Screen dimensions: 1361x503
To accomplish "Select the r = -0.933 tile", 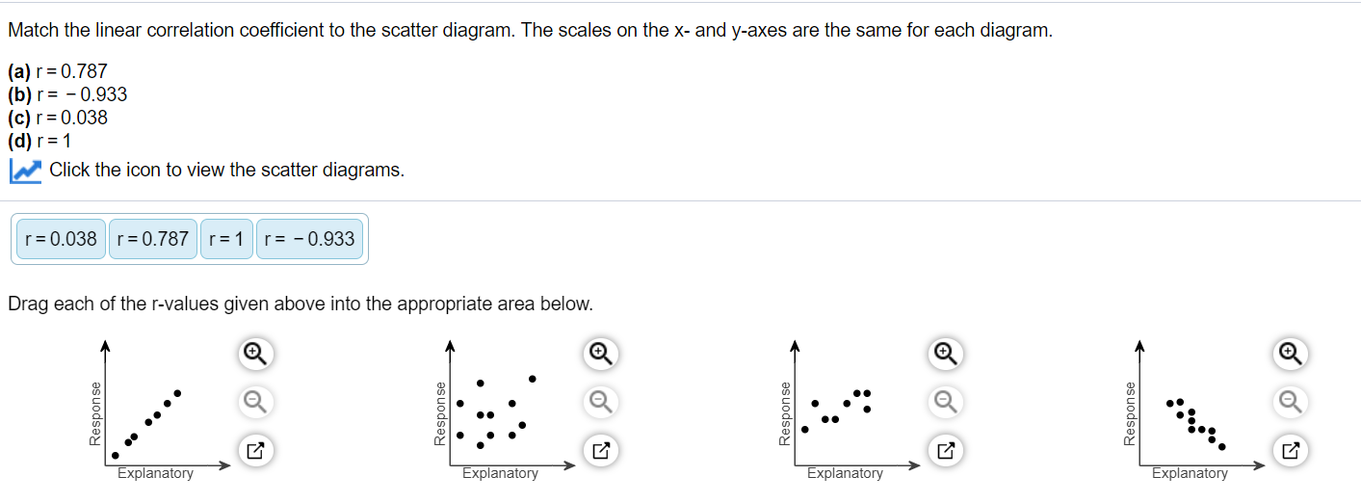I will 309,239.
